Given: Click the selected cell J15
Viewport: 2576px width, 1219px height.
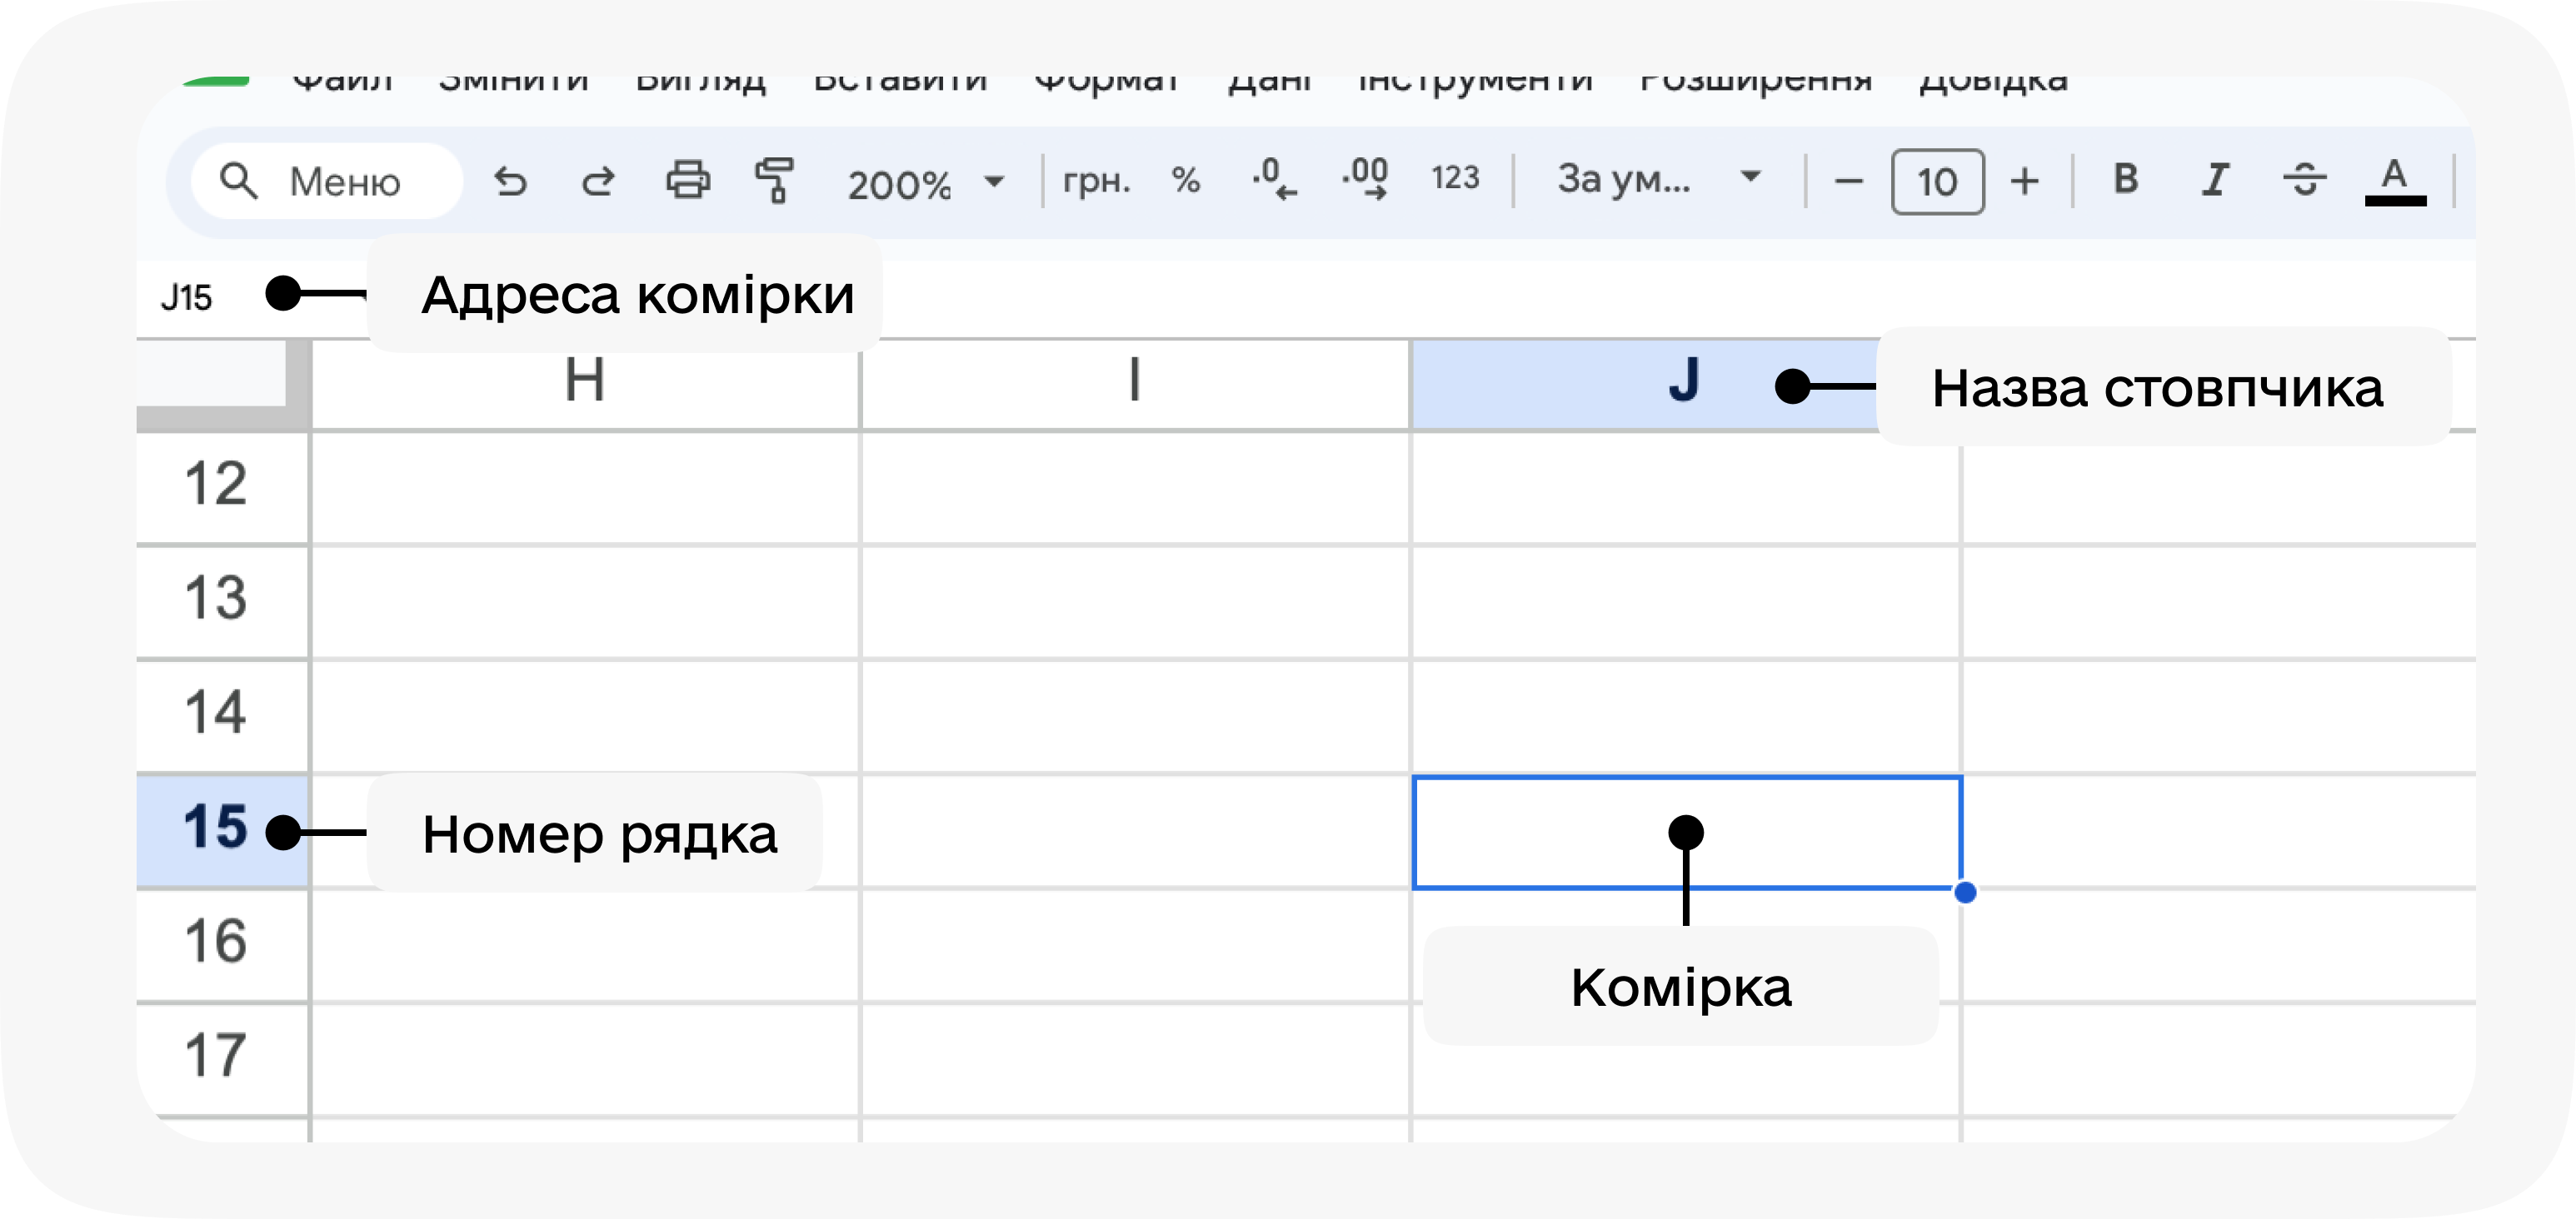Looking at the screenshot, I should (1686, 831).
